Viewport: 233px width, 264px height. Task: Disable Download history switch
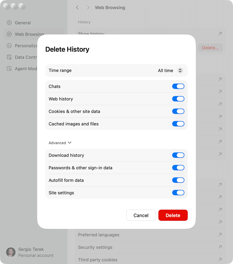(178, 155)
